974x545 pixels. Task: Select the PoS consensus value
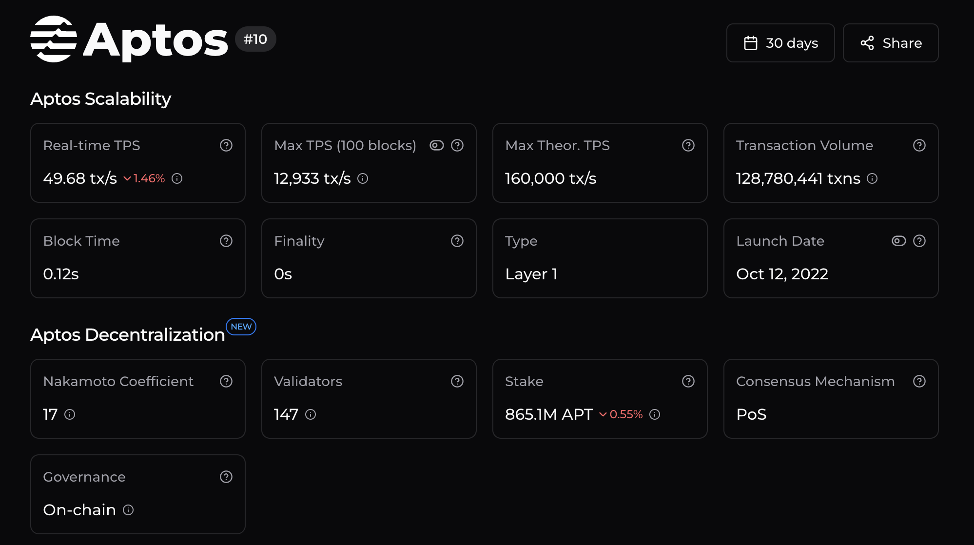click(751, 414)
